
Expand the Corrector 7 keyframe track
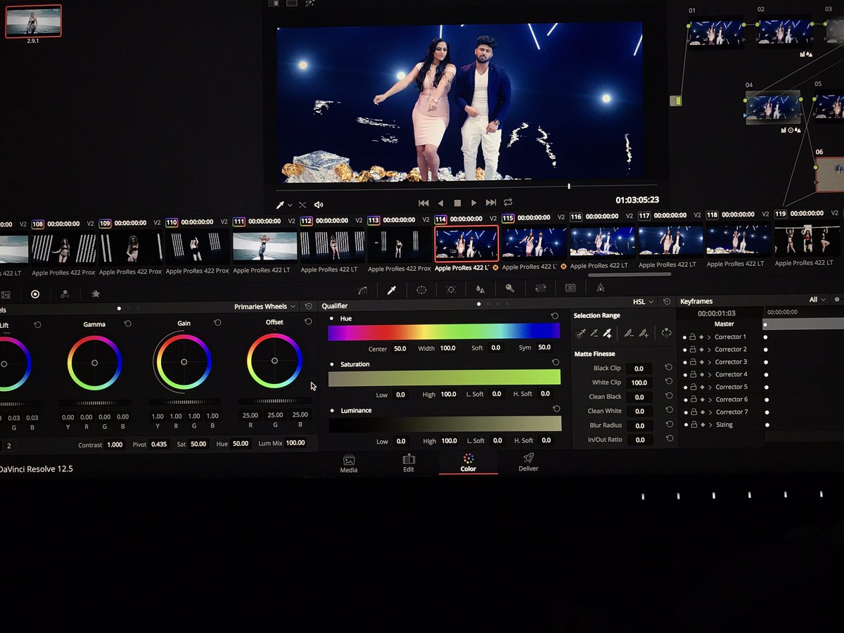[710, 412]
